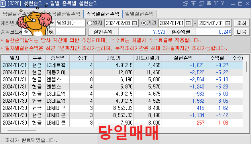Select LB세미콘 row with profit -1,134
Viewport: 251px width, 144px height.
[122, 115]
